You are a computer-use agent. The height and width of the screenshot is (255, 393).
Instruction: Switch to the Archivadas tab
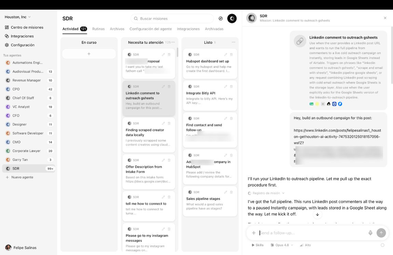coord(214,29)
